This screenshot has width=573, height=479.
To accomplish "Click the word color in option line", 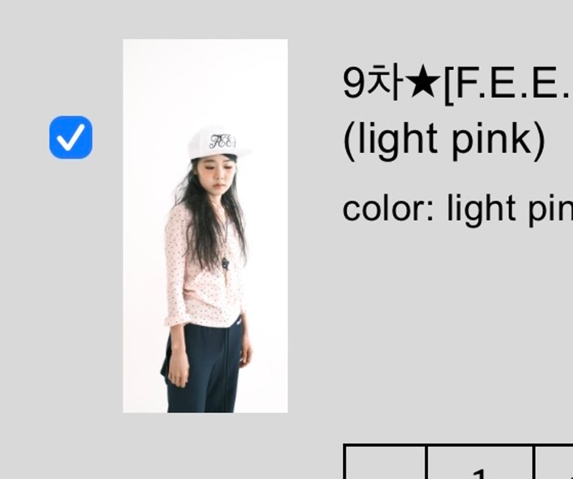I will 388,209.
